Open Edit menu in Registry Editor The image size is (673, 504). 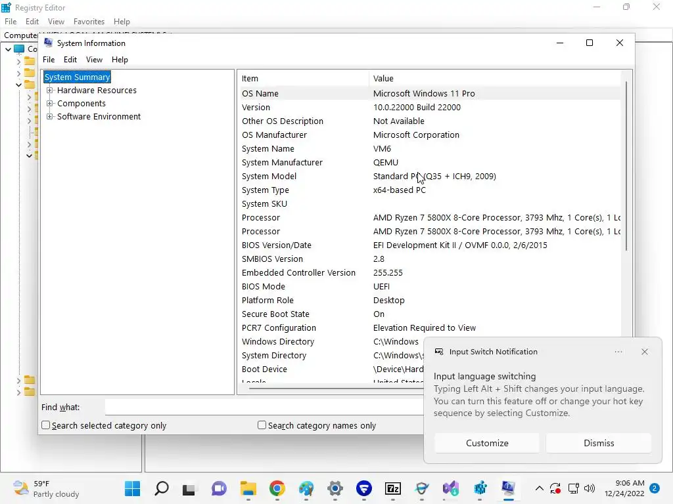(32, 22)
